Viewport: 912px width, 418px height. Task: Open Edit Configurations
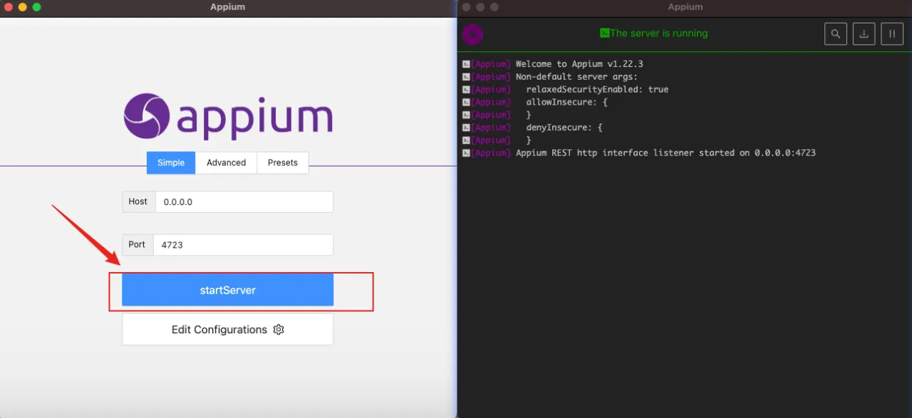[x=227, y=330]
